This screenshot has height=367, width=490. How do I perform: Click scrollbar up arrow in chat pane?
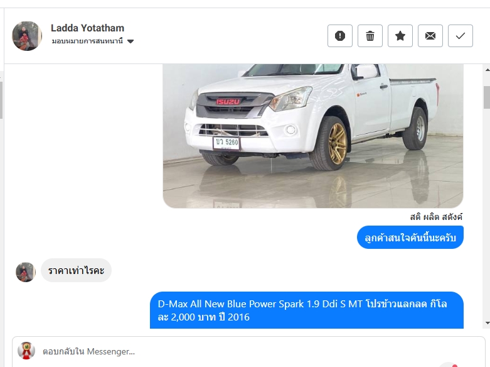[487, 70]
